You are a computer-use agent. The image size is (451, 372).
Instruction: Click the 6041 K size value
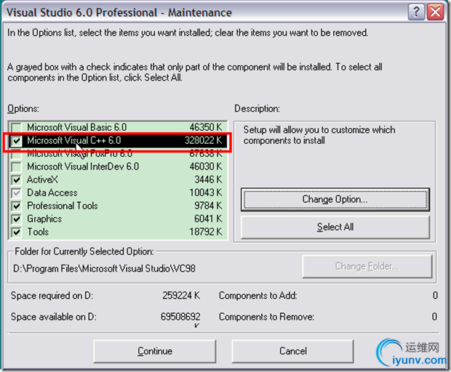tap(208, 219)
